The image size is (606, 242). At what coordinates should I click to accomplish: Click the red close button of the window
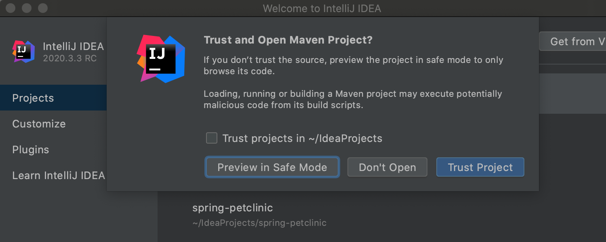coord(10,8)
